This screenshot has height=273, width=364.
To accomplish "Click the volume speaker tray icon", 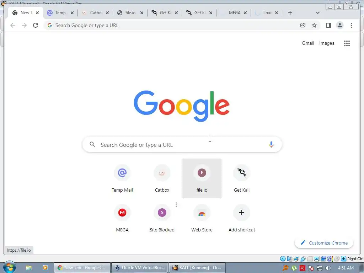I will click(328, 268).
